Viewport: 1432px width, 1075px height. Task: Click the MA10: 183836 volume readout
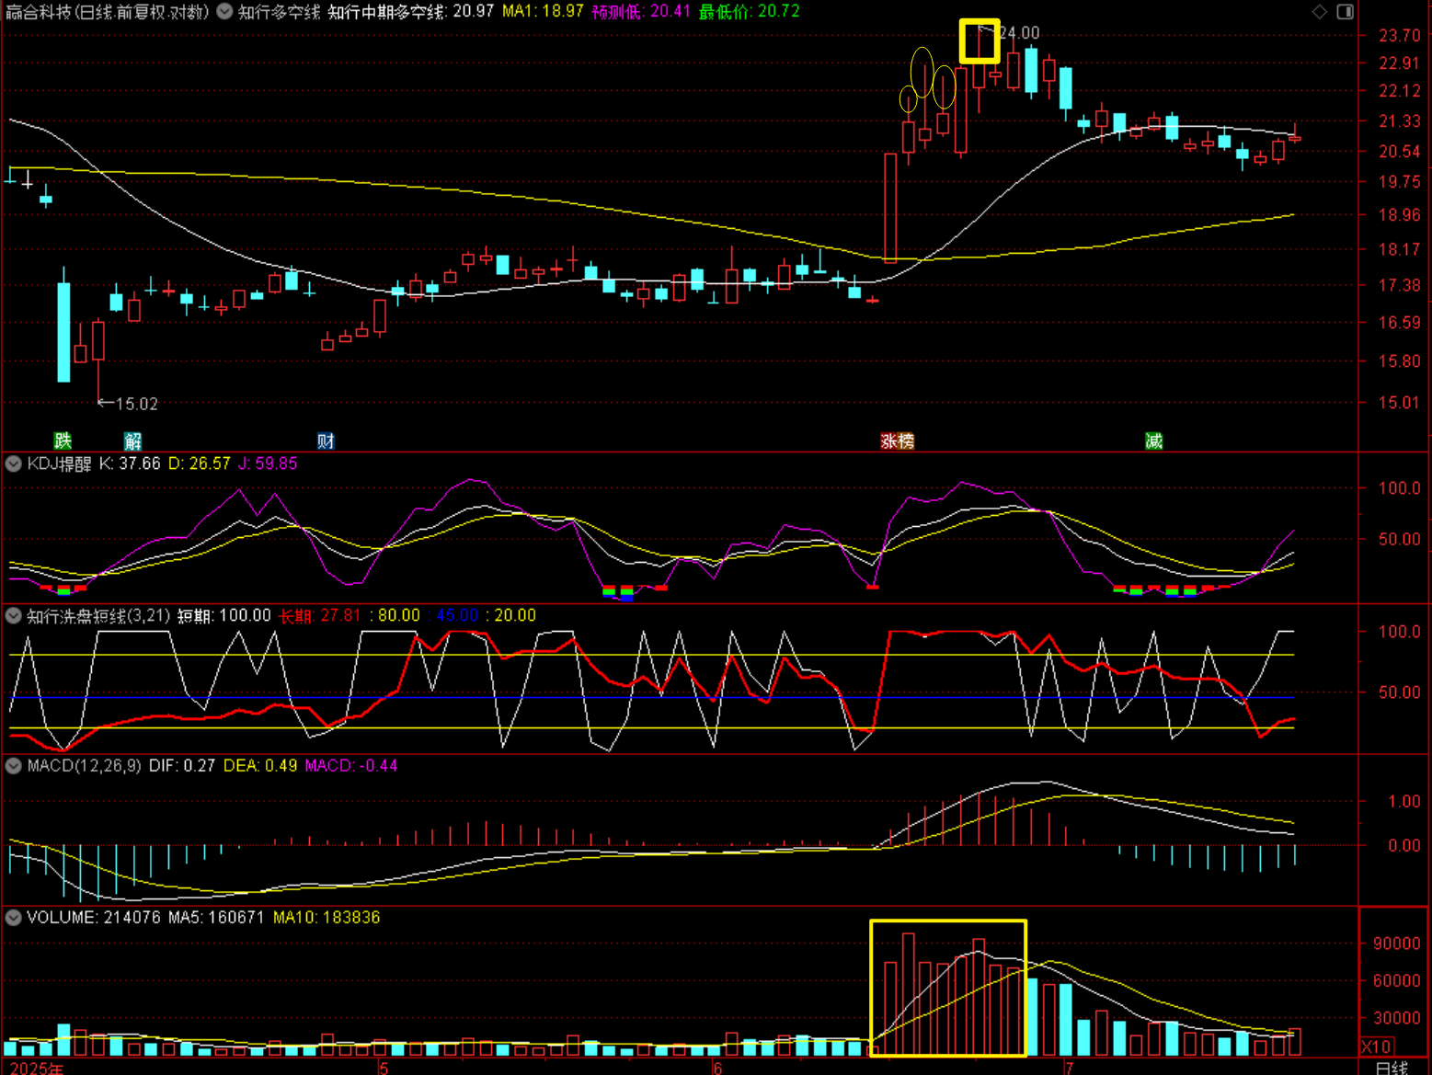[x=326, y=917]
